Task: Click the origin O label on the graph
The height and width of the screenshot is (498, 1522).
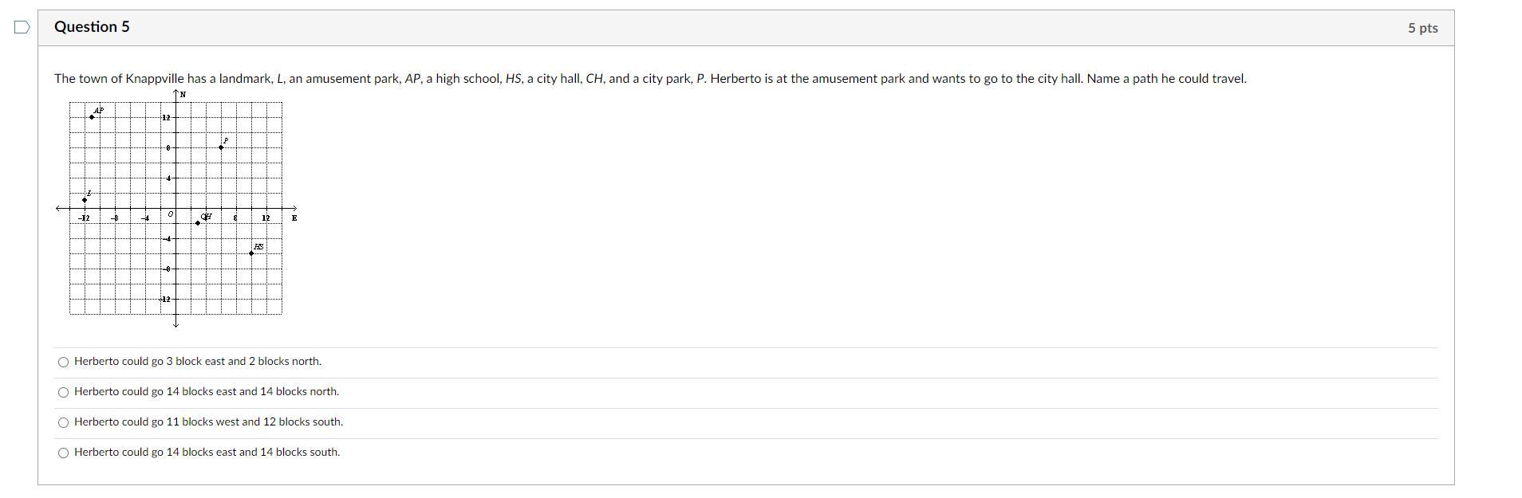Action: coord(170,214)
